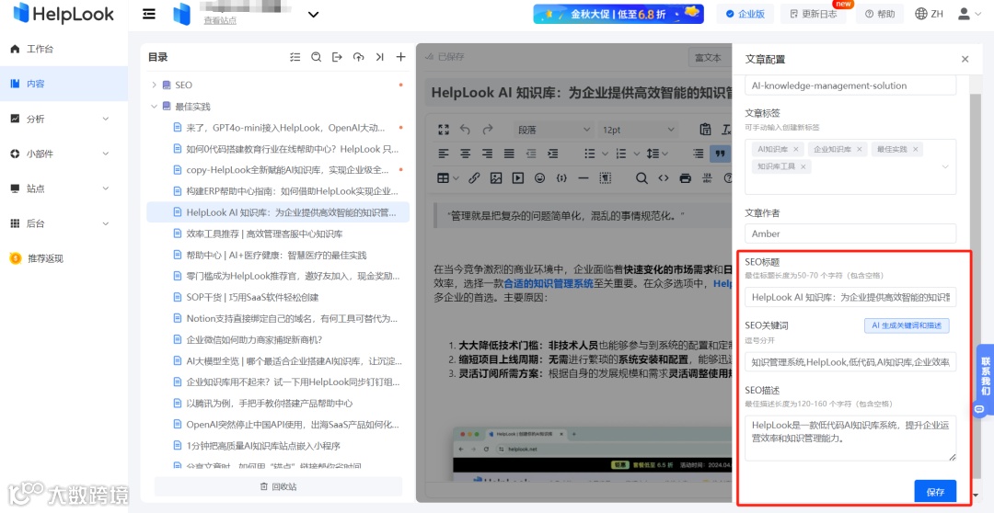Click the paste-as-text clipboard icon
Image resolution: width=994 pixels, height=513 pixels.
(705, 130)
